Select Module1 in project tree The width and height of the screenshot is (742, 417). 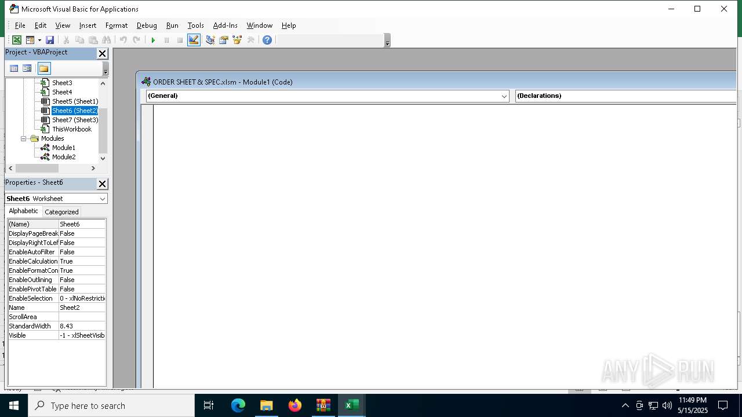click(64, 148)
